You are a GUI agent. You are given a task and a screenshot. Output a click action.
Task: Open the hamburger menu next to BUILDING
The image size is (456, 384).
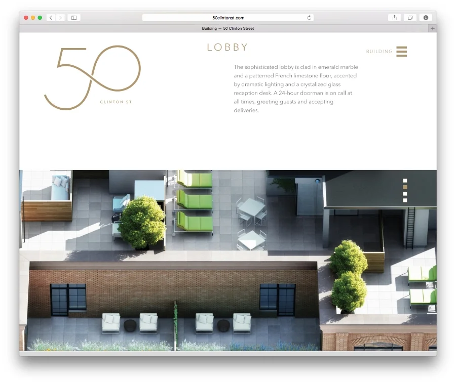coord(402,52)
